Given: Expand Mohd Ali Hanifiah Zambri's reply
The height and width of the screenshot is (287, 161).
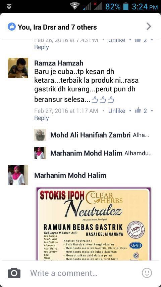Looking at the screenshot, I should pyautogui.click(x=93, y=135).
